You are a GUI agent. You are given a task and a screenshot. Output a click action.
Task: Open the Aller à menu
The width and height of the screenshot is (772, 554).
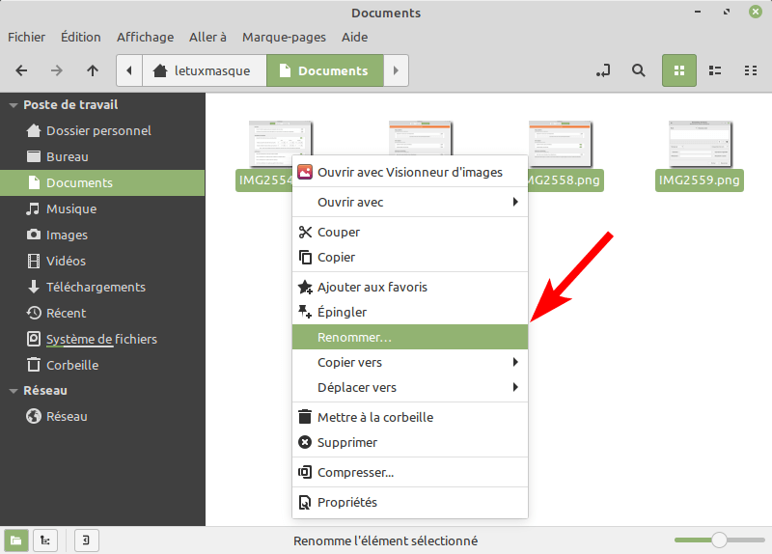point(207,38)
